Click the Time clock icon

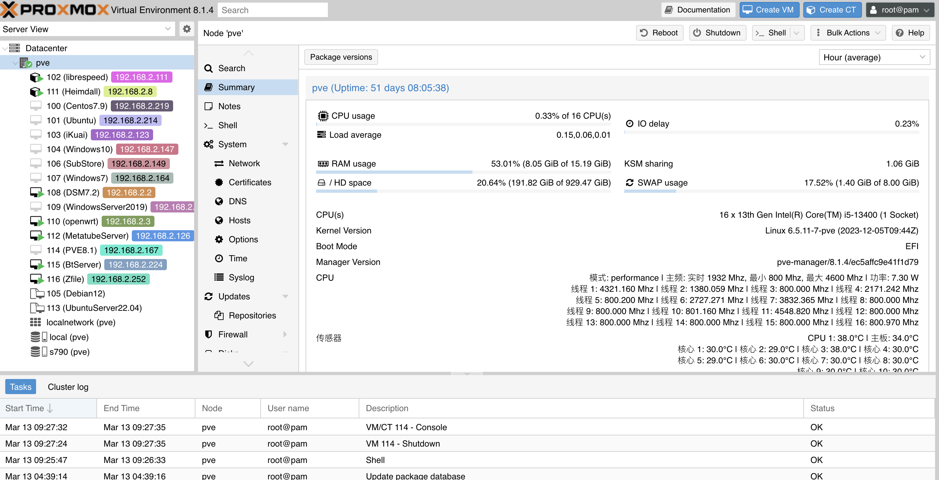[219, 258]
